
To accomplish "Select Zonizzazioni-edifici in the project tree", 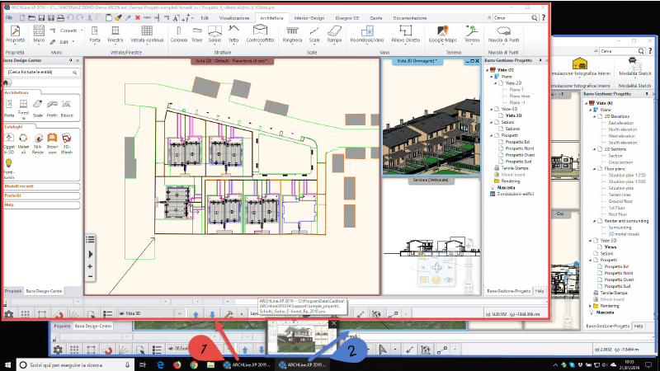I will point(515,194).
